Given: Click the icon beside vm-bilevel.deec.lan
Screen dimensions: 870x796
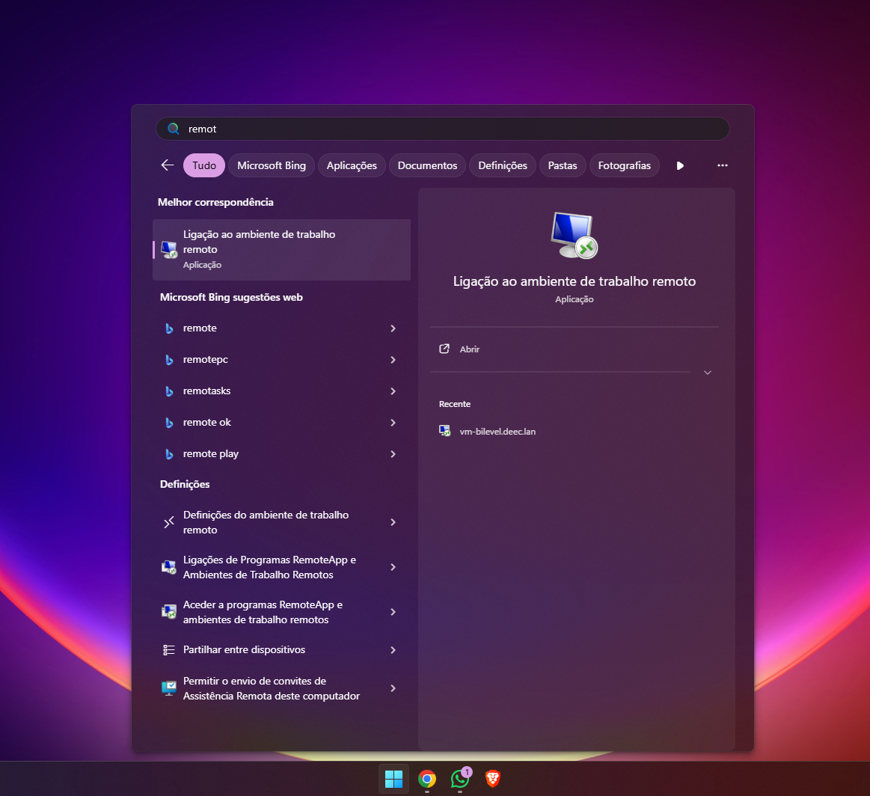Looking at the screenshot, I should tap(444, 431).
